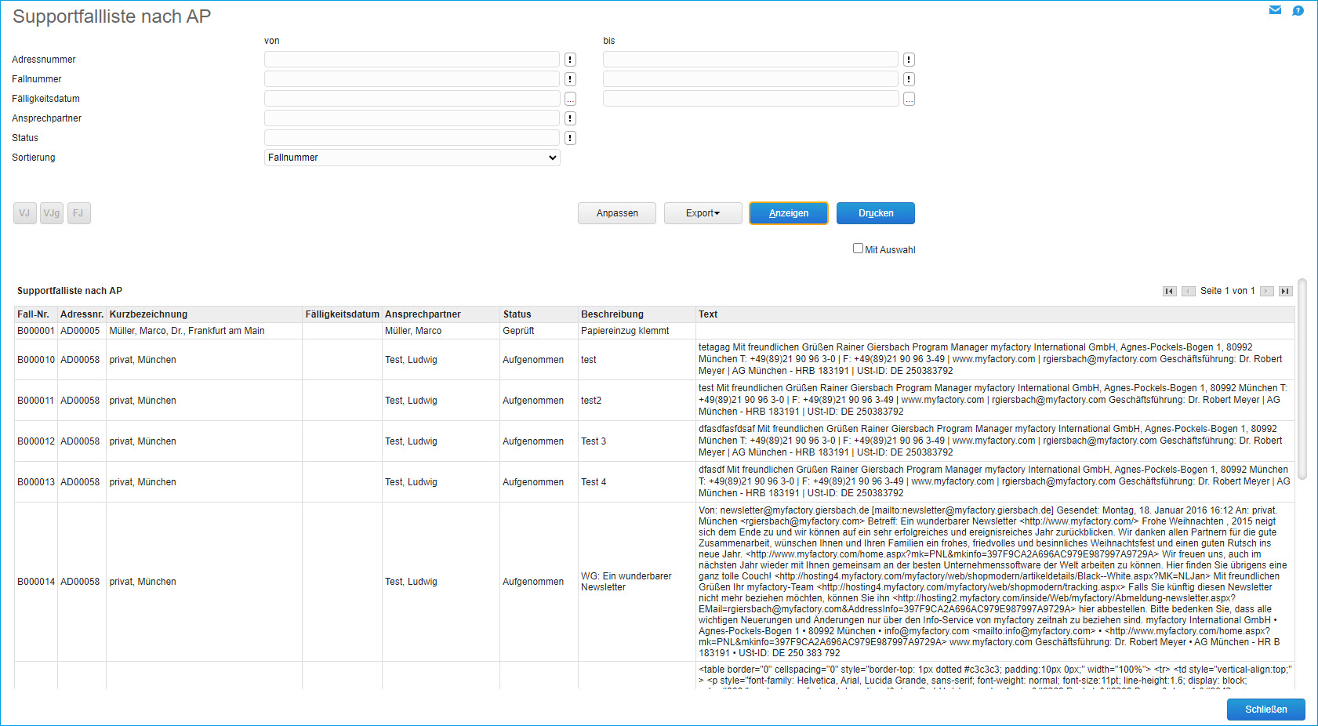Go to first page of list
1318x726 pixels.
[x=1169, y=291]
